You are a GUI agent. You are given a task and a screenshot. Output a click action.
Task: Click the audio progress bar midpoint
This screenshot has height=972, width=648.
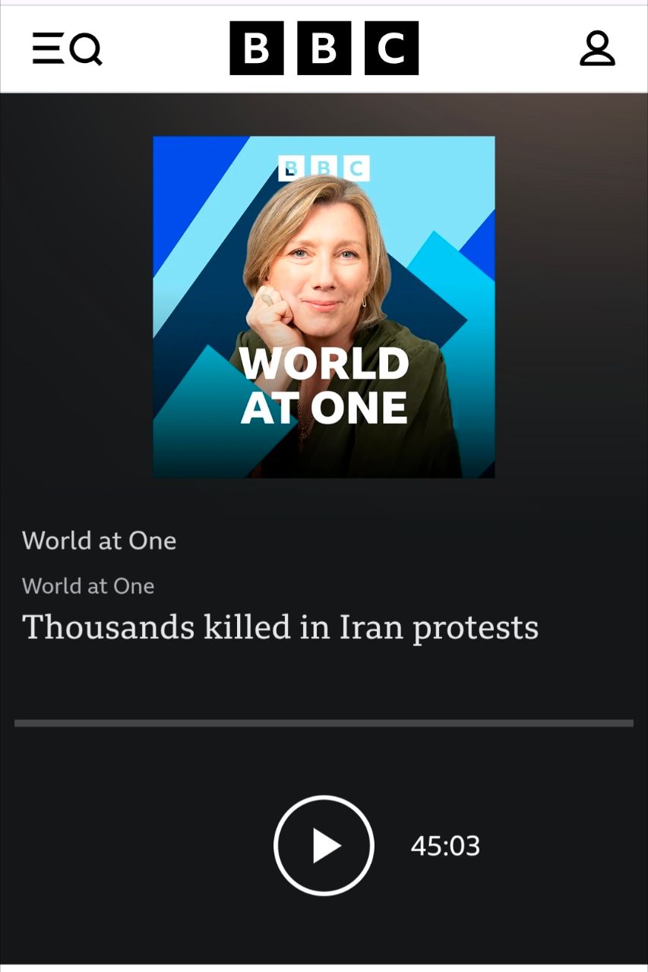click(324, 723)
